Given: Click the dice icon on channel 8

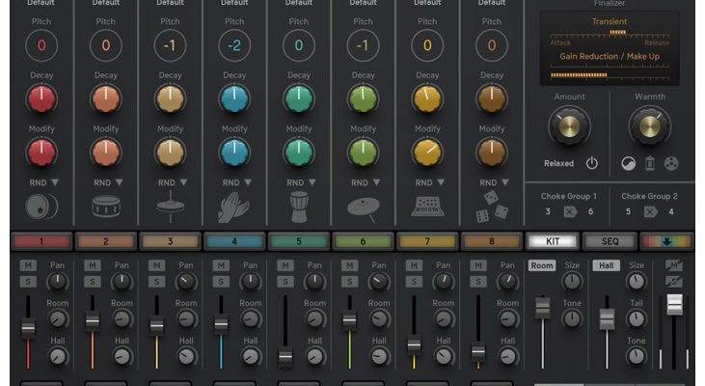Looking at the screenshot, I should [x=492, y=206].
